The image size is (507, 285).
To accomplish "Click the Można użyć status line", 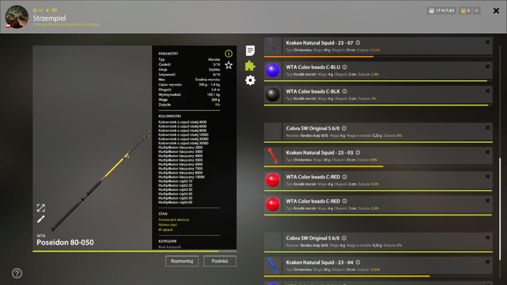I will [167, 225].
